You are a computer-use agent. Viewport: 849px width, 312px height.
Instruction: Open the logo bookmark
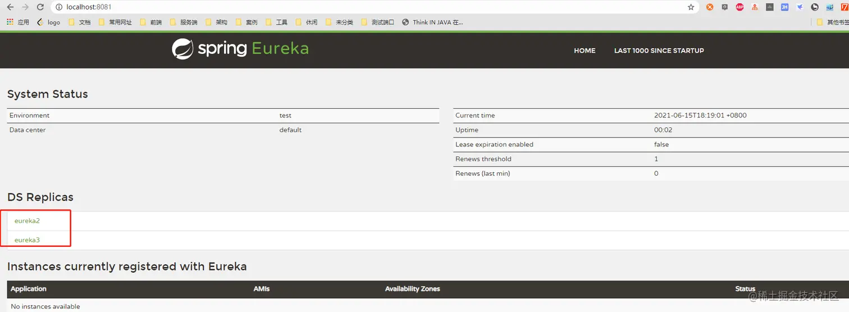(x=48, y=22)
